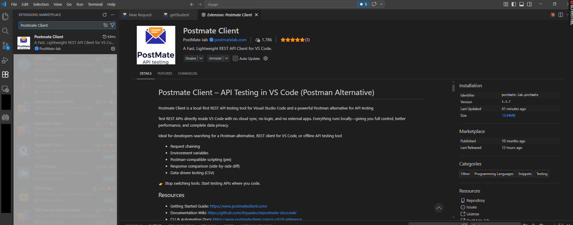Open the Documentation Wiki GitHub link

click(252, 213)
